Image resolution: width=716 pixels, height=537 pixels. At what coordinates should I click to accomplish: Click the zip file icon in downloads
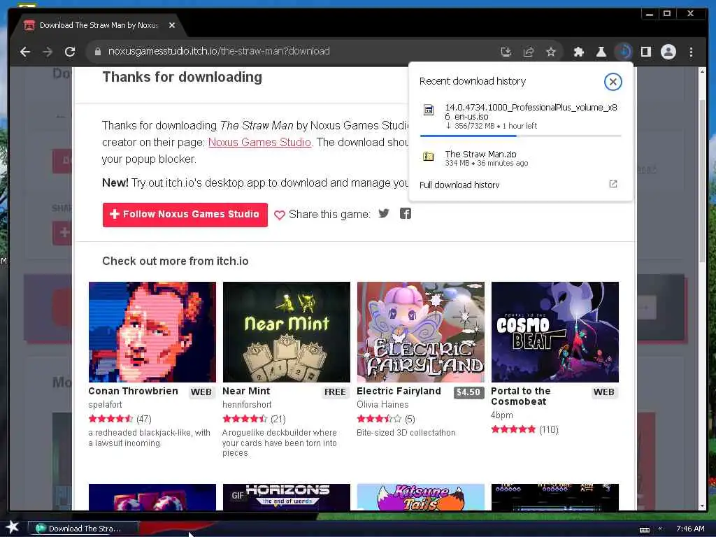click(429, 157)
